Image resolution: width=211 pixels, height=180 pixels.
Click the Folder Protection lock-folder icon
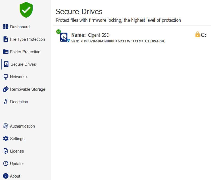pos(6,52)
